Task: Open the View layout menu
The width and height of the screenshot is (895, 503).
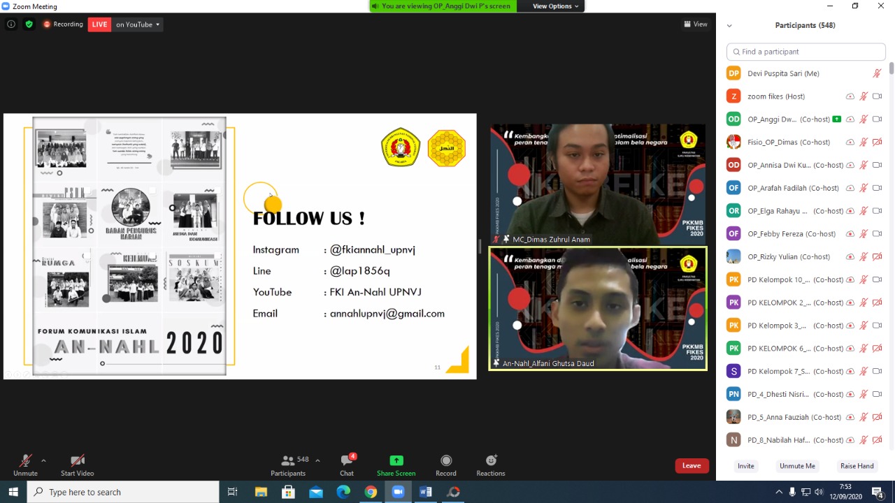Action: [696, 24]
